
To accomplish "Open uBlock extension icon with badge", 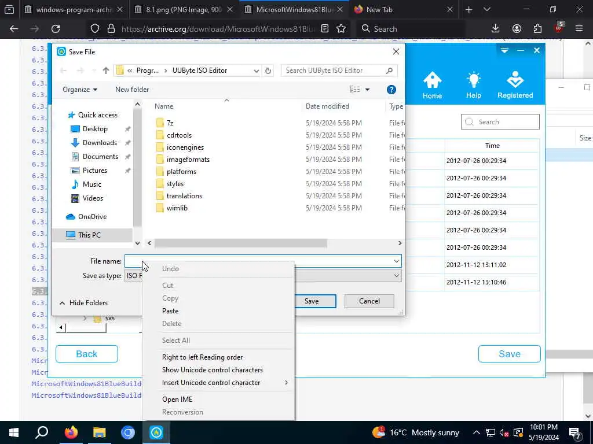I will [559, 28].
